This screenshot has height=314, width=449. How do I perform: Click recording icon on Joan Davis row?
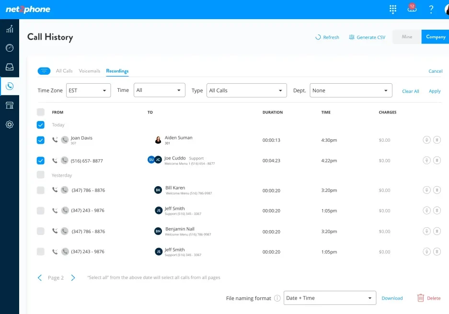coord(426,140)
